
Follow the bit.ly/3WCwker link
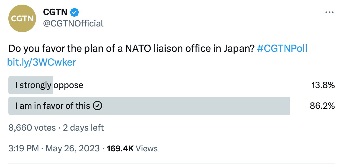42,62
